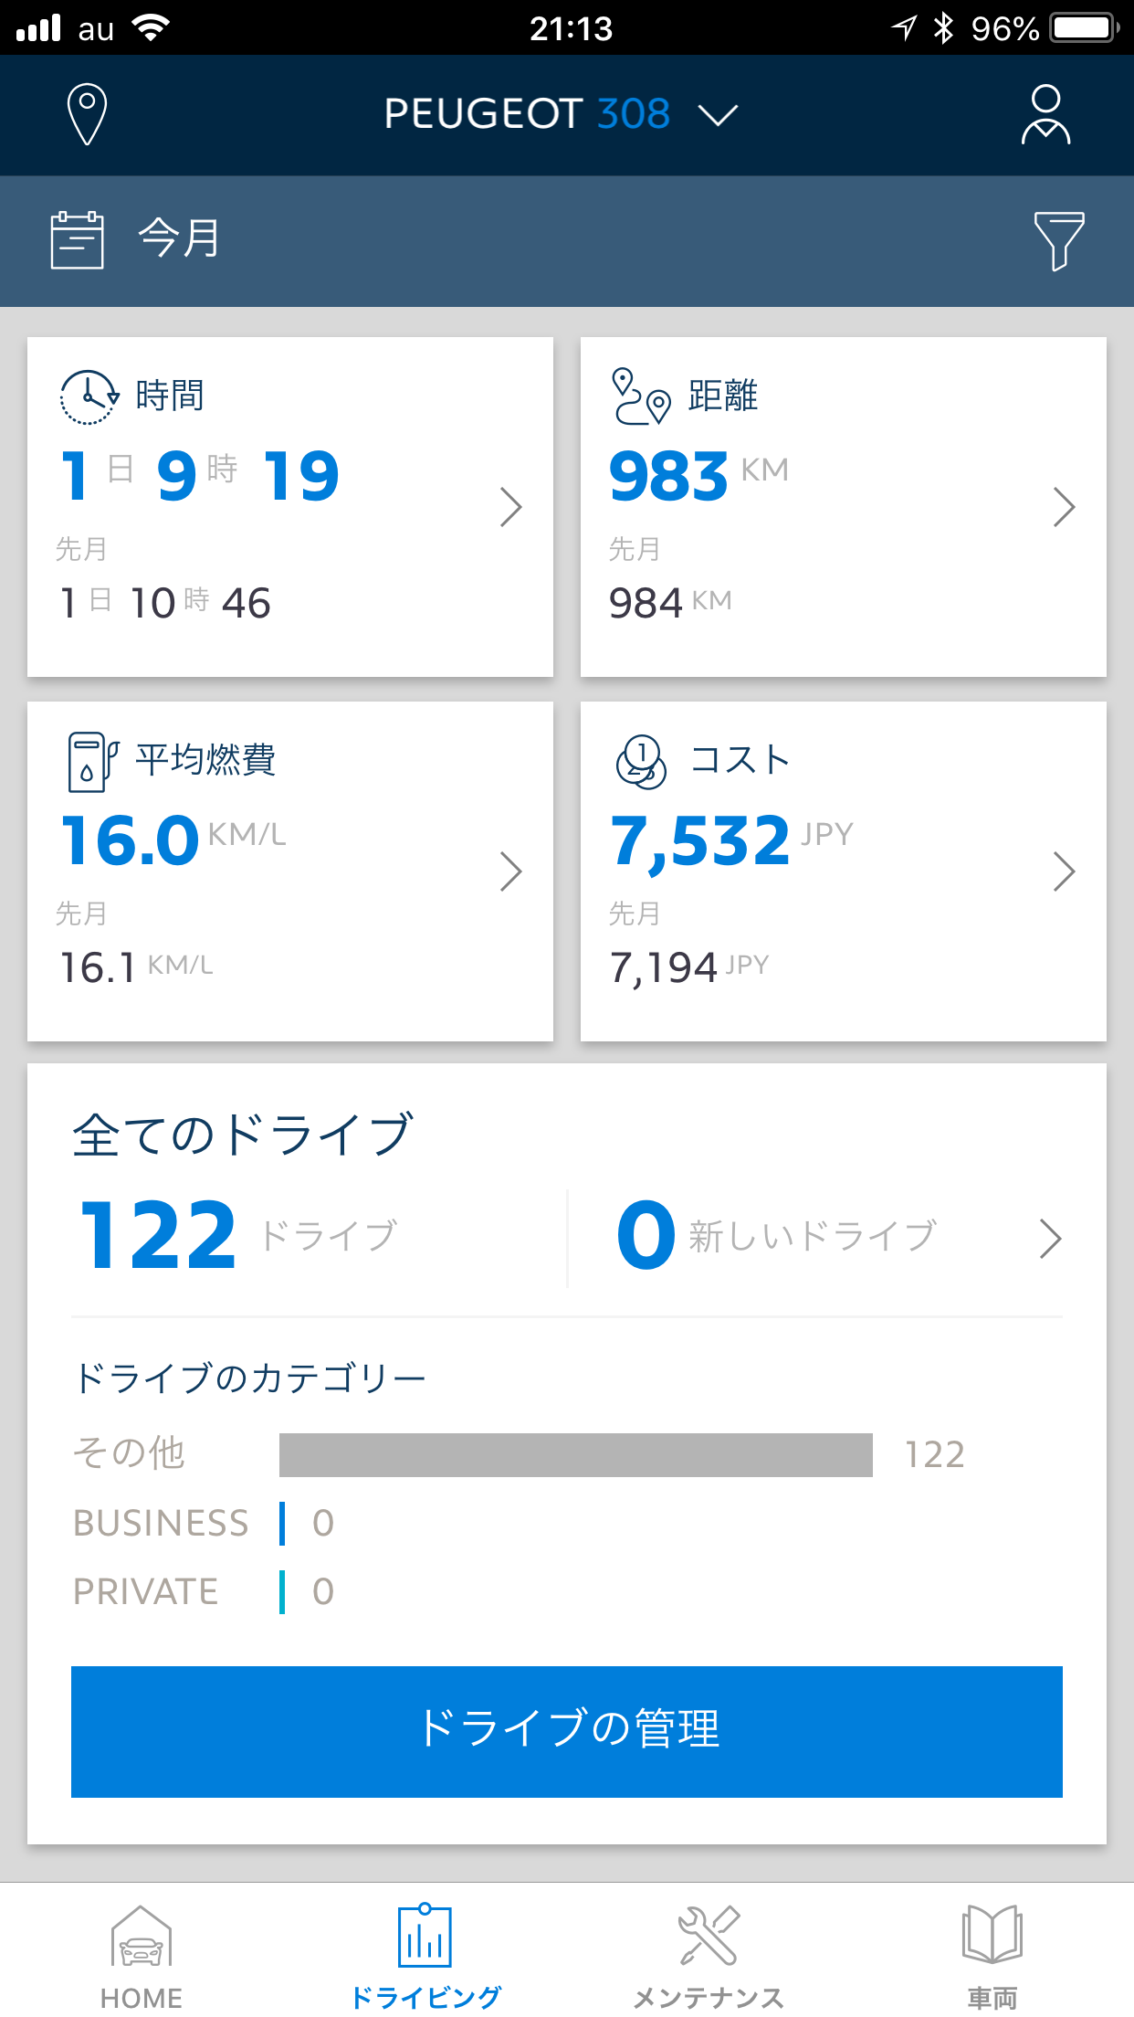
Task: Tap the coins icon on コスト card
Action: (641, 762)
